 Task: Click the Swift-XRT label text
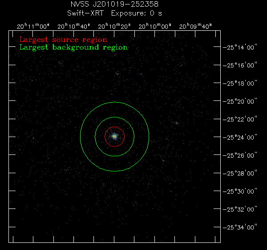[85, 13]
